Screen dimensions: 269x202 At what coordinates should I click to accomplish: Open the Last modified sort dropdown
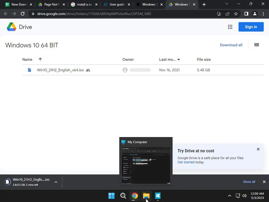coord(169,59)
